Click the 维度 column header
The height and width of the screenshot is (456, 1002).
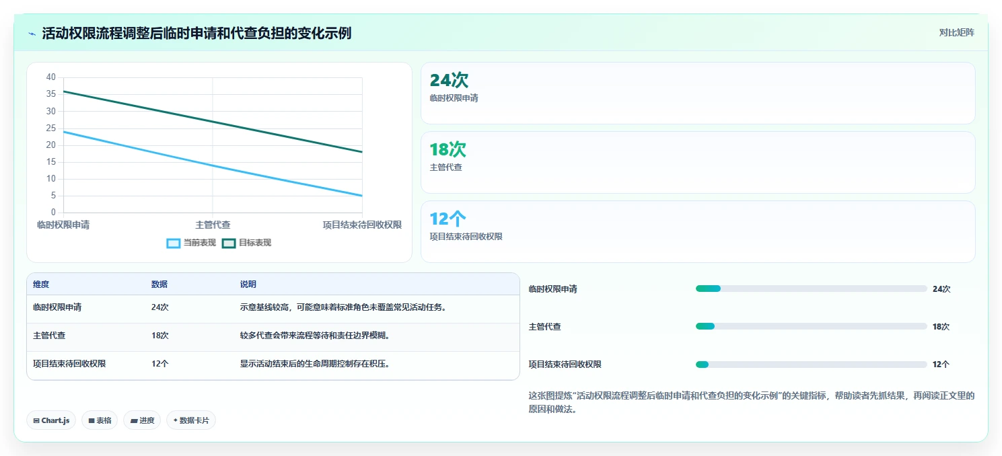coord(41,284)
